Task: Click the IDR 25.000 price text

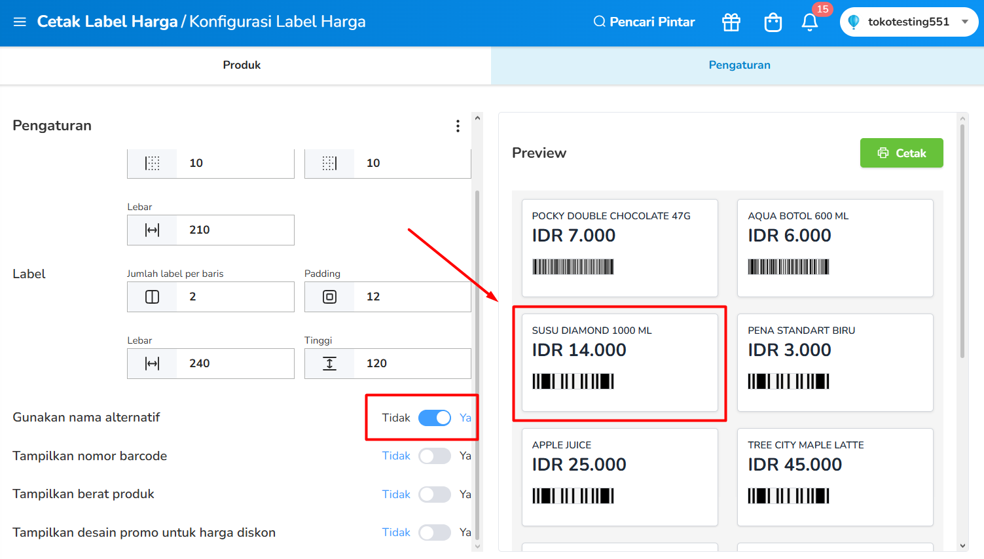Action: click(x=579, y=465)
